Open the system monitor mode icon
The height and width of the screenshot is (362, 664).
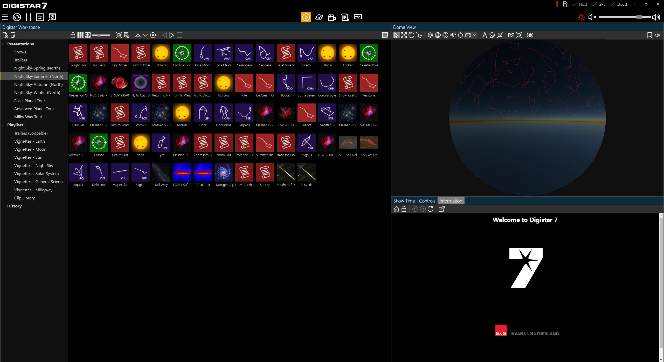358,17
